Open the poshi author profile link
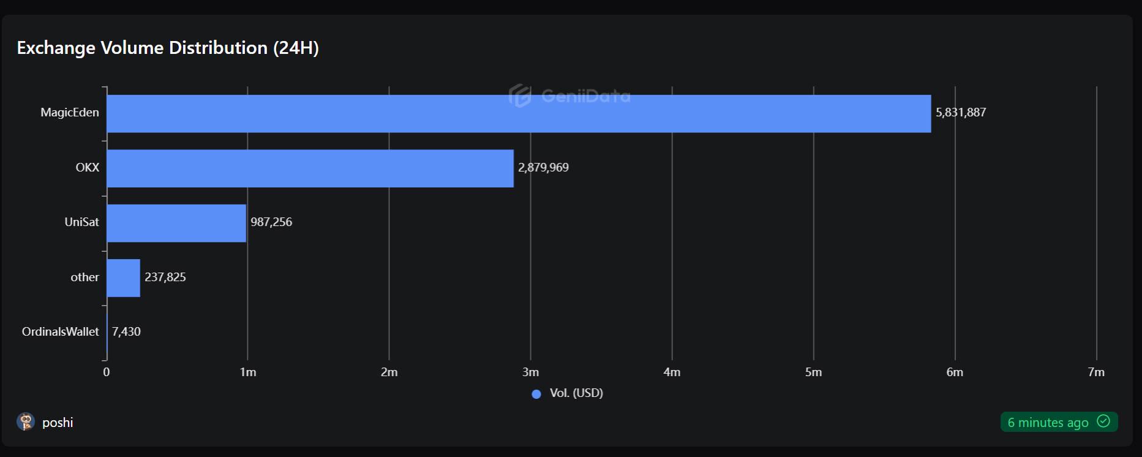This screenshot has height=457, width=1142. 58,423
